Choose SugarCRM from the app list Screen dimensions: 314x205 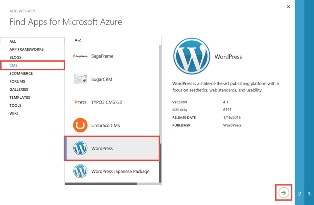pos(112,79)
